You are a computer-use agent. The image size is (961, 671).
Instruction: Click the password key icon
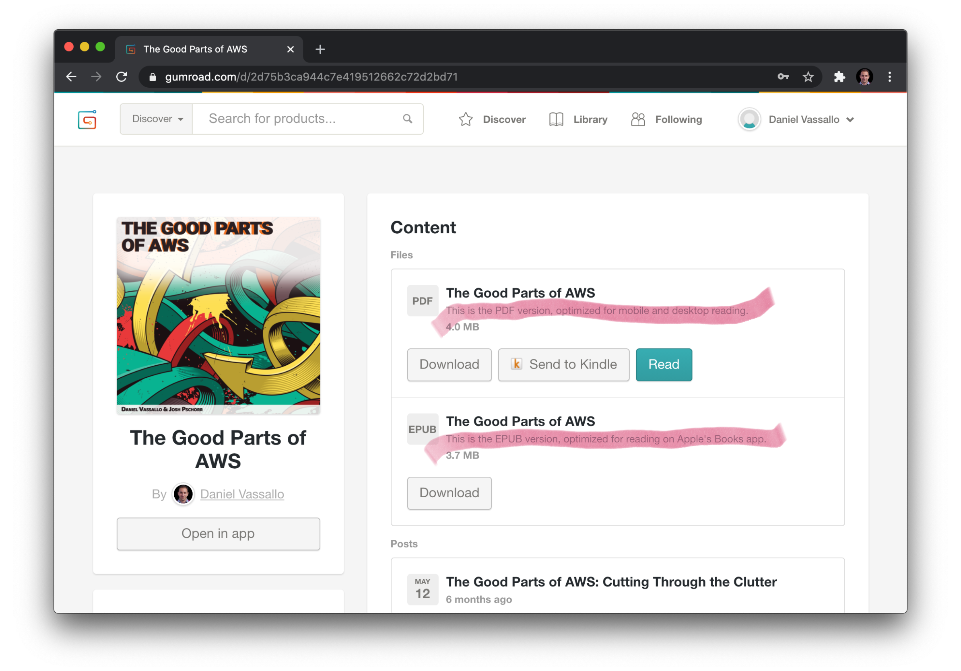pos(783,77)
